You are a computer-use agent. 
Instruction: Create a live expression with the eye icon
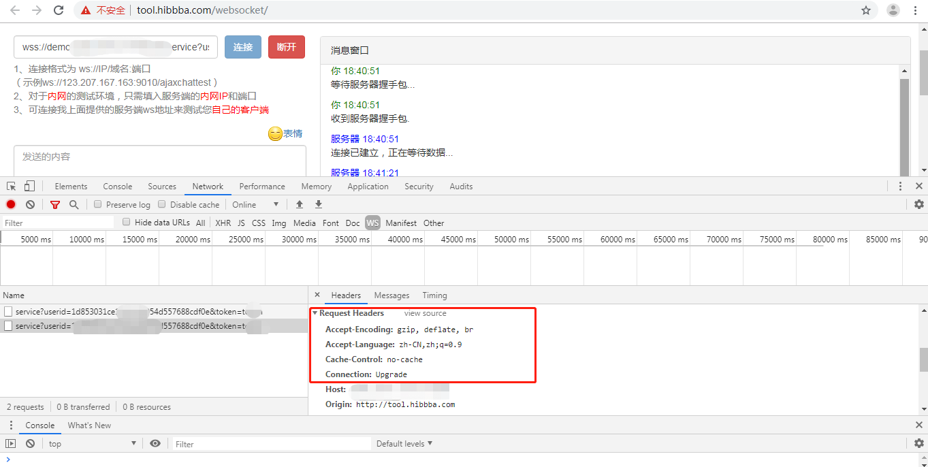coord(155,443)
